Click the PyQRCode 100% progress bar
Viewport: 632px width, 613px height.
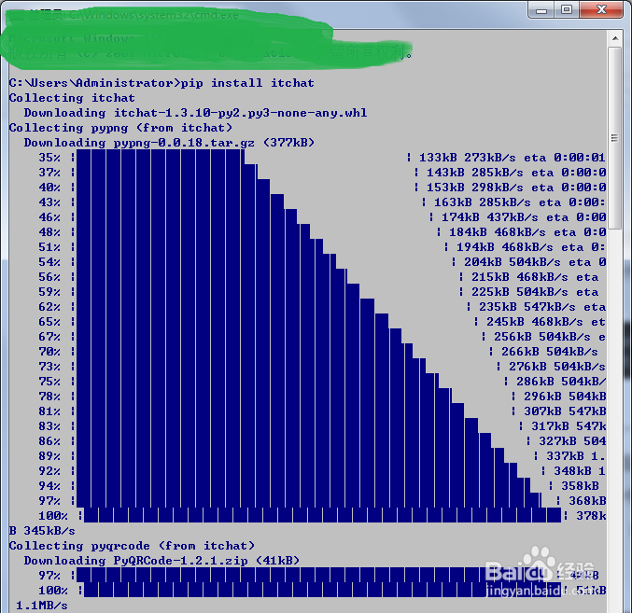click(322, 590)
